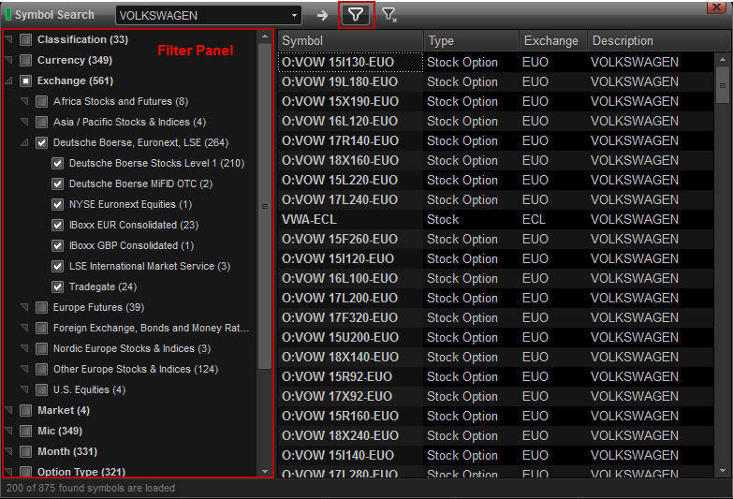The width and height of the screenshot is (733, 499).
Task: Click filter panel scrollbar up arrow
Action: click(265, 37)
